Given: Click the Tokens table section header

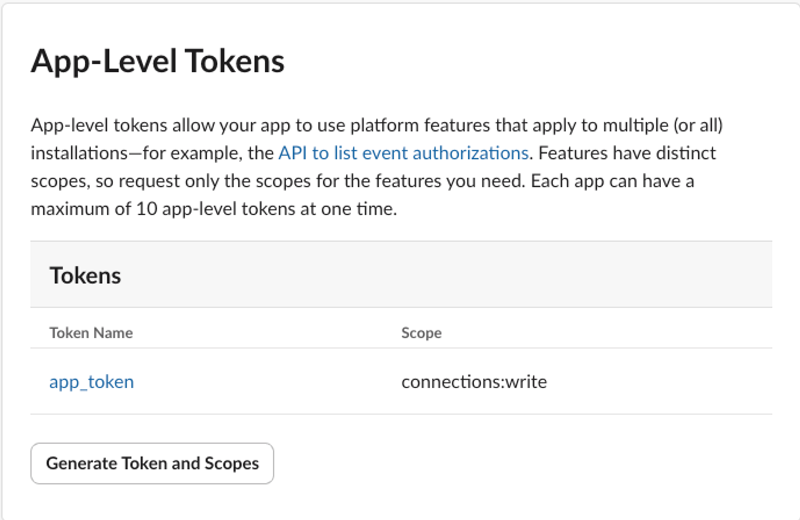Looking at the screenshot, I should (85, 275).
